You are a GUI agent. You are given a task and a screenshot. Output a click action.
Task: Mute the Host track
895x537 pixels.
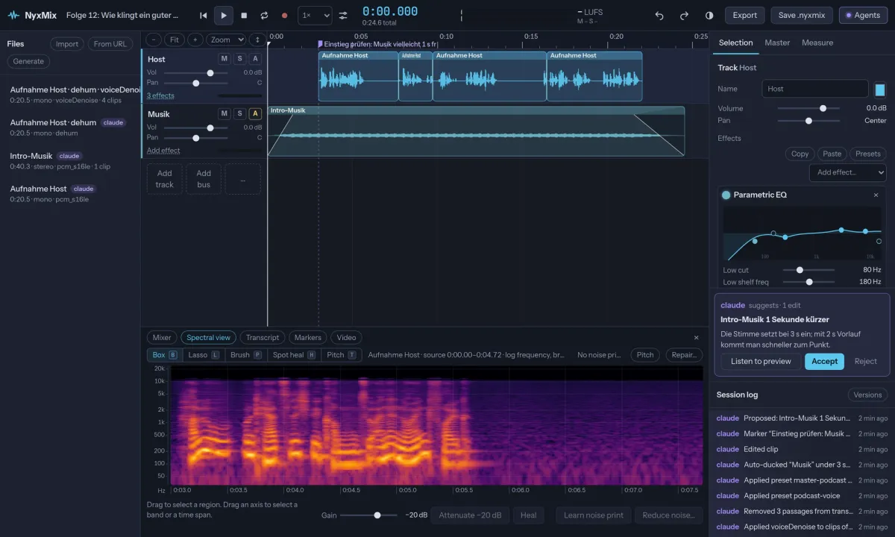[224, 59]
